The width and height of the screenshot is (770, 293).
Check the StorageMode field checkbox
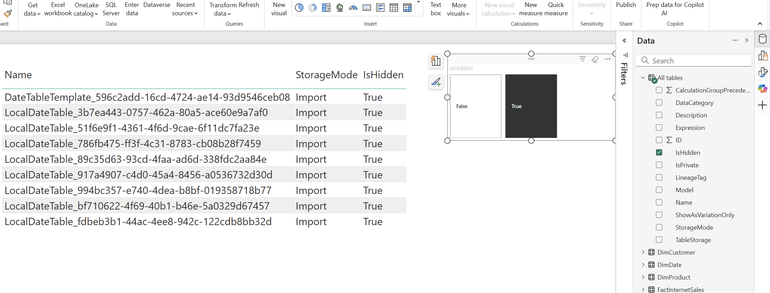tap(659, 227)
